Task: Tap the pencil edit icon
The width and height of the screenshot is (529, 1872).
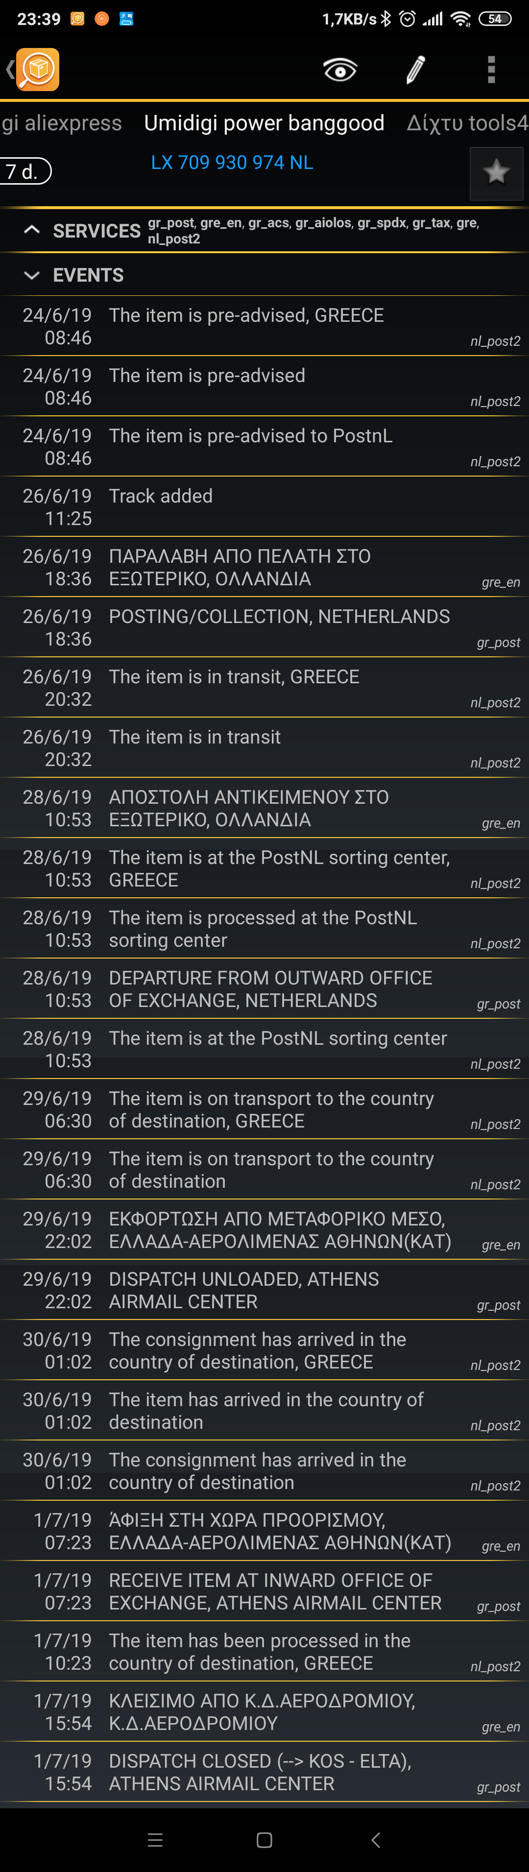Action: click(415, 70)
